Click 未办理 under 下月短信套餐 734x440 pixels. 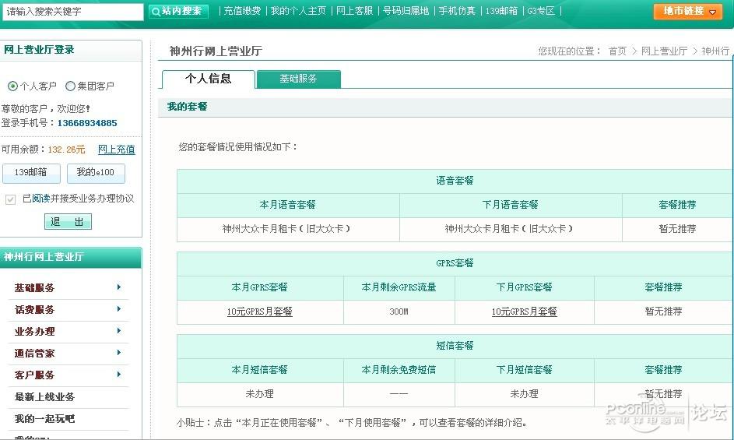pos(525,394)
